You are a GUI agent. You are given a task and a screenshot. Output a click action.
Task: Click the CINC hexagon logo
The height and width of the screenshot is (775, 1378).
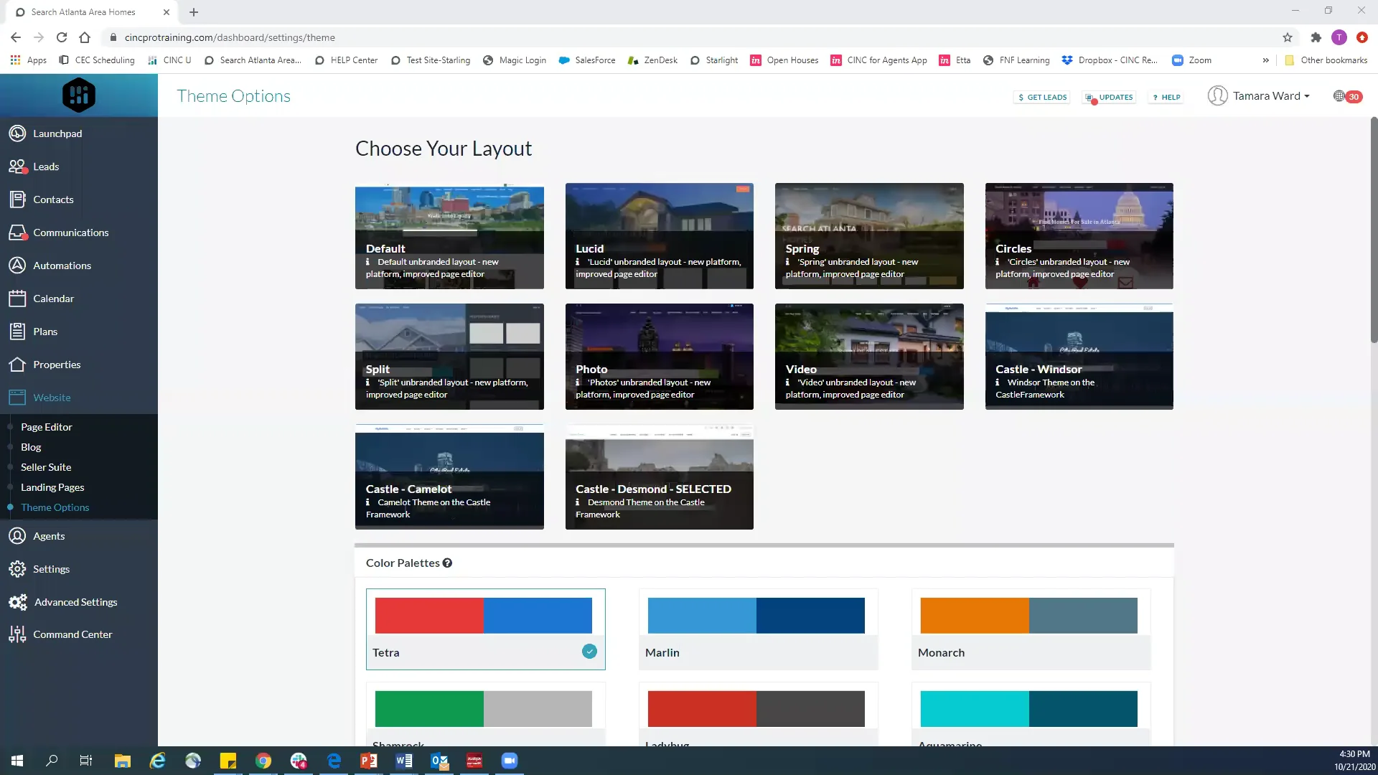[79, 95]
